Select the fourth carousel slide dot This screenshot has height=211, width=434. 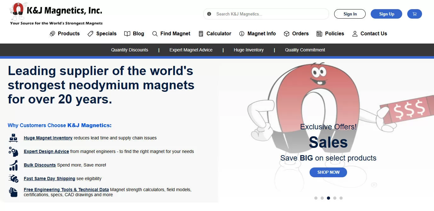point(335,198)
